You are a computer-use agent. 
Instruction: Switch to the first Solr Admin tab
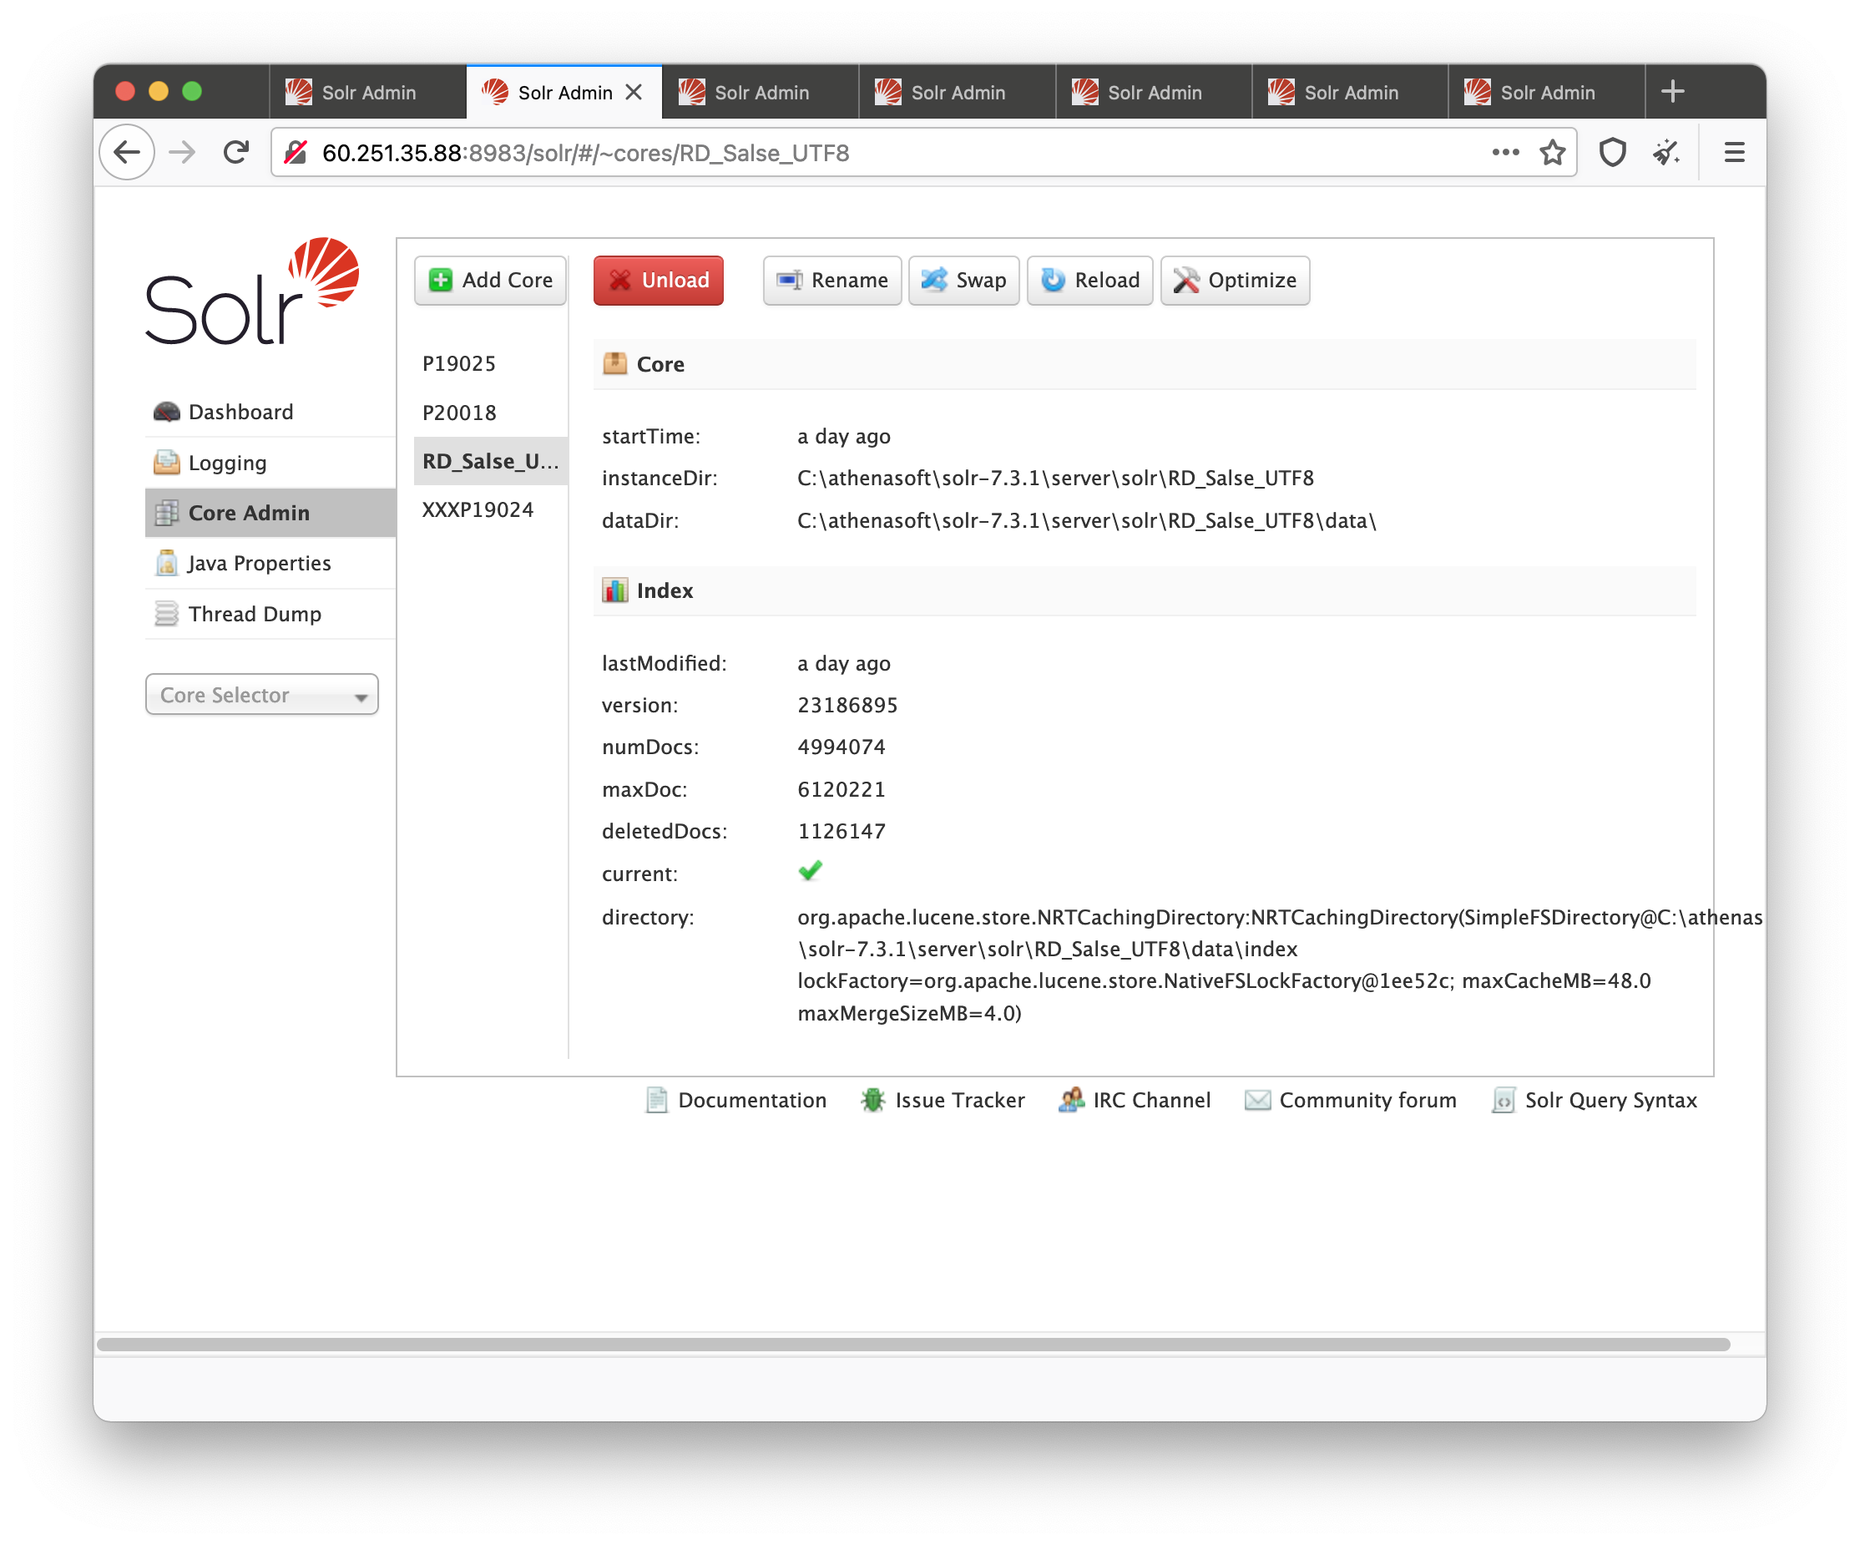(x=367, y=92)
